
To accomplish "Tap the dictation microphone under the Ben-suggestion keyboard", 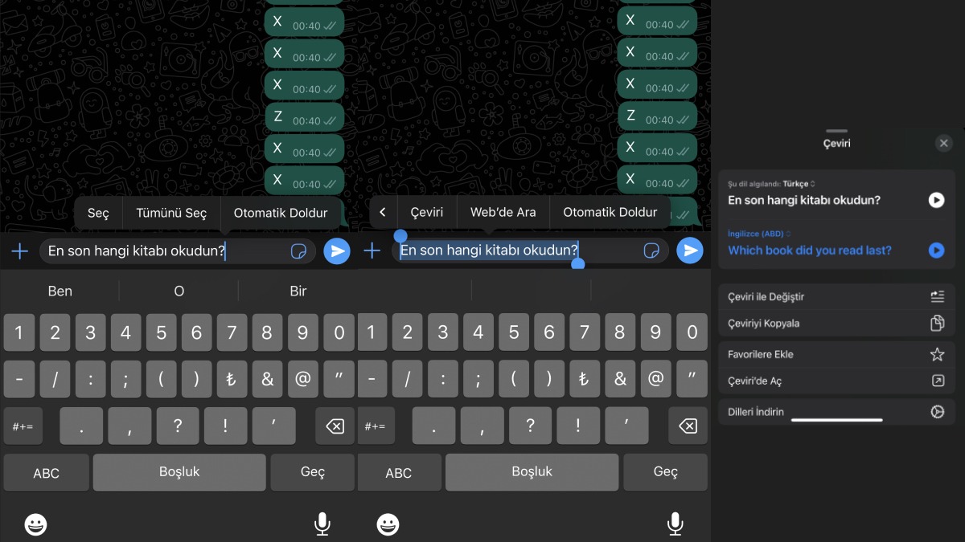I will (322, 524).
